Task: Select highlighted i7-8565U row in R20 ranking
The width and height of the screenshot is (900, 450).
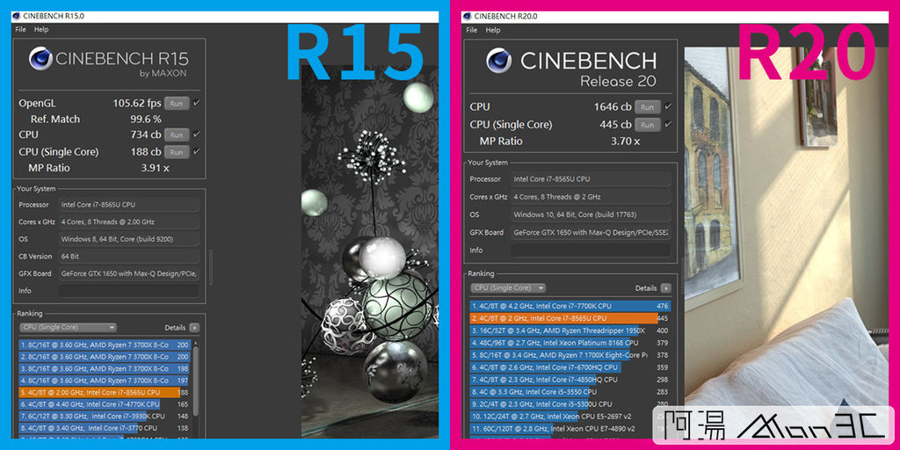Action: pos(570,318)
